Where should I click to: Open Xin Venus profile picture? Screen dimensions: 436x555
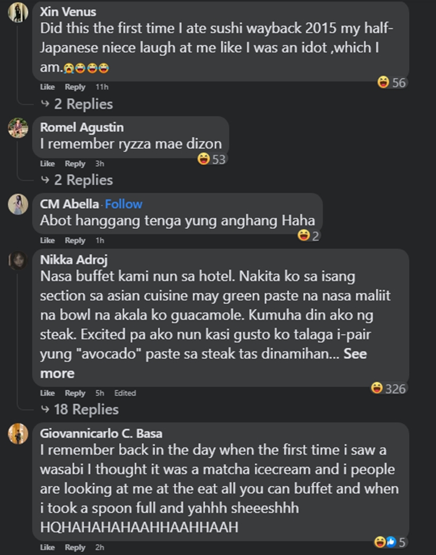(18, 12)
